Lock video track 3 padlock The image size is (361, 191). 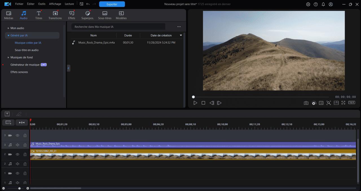(x=25, y=135)
